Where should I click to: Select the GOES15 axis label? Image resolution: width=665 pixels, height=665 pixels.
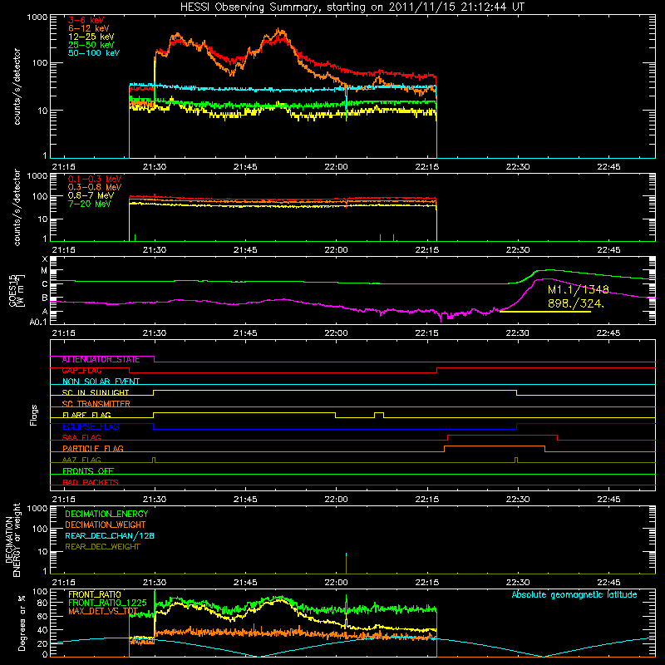click(12, 291)
